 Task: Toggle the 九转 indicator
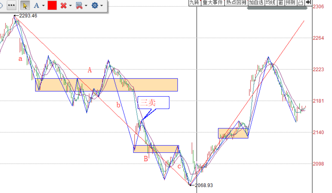pyautogui.click(x=194, y=3)
